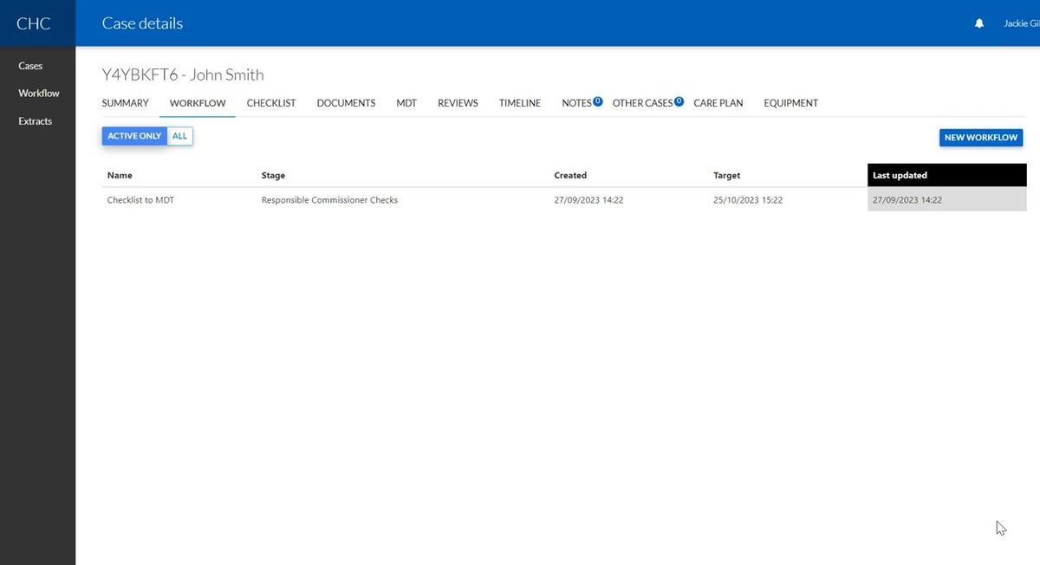Open the Documents tab
This screenshot has width=1040, height=565.
pyautogui.click(x=346, y=103)
